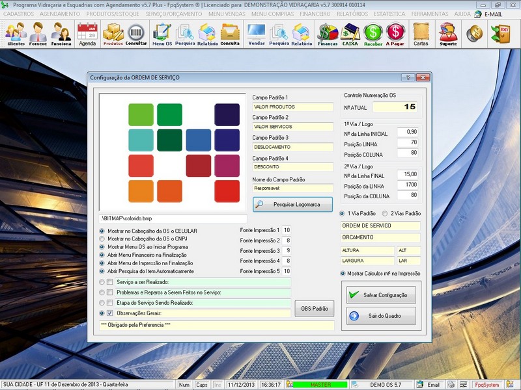Viewport: 521px width, 390px height.
Task: Open the Menu OS clipboard icon
Action: pyautogui.click(x=162, y=34)
